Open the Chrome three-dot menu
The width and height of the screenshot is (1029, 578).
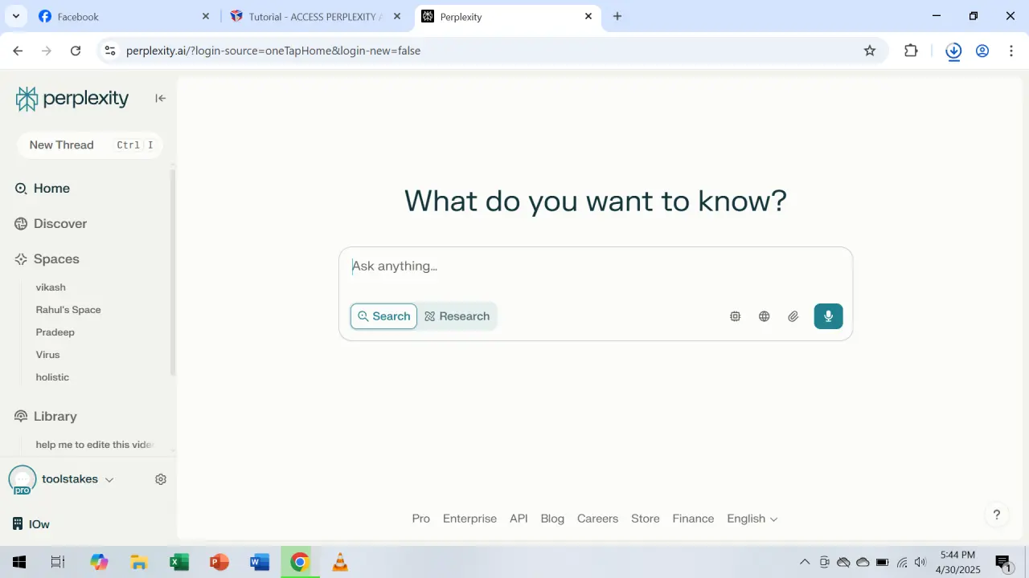(x=1011, y=51)
